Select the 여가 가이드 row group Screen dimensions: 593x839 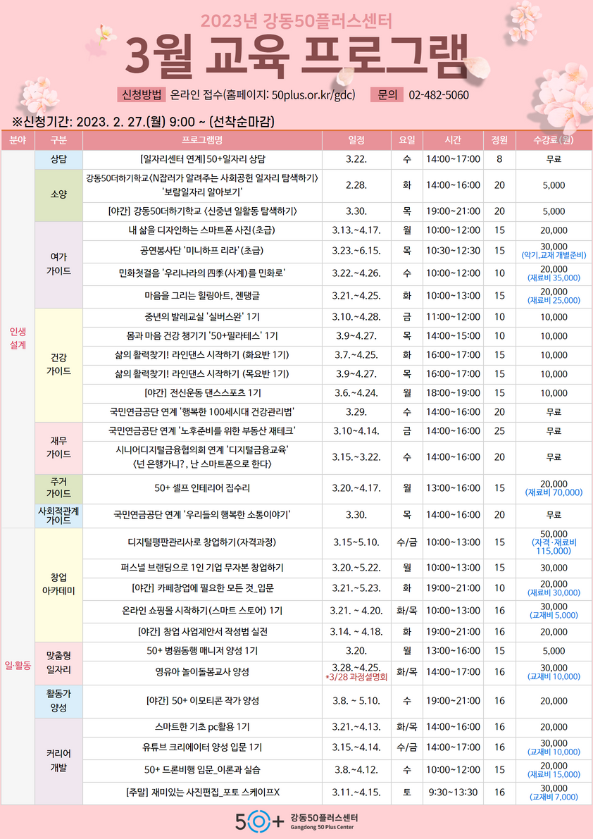(60, 264)
